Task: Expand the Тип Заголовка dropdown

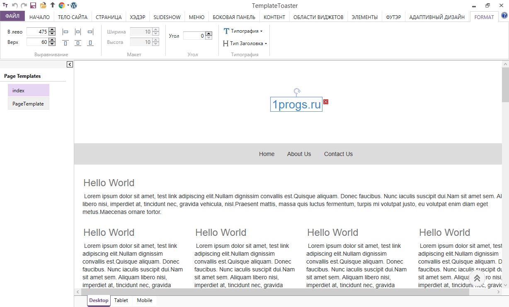Action: tap(245, 43)
